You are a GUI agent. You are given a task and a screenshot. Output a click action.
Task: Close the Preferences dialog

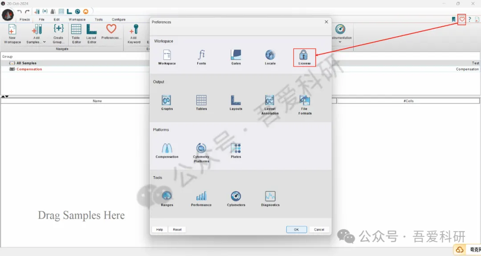326,22
